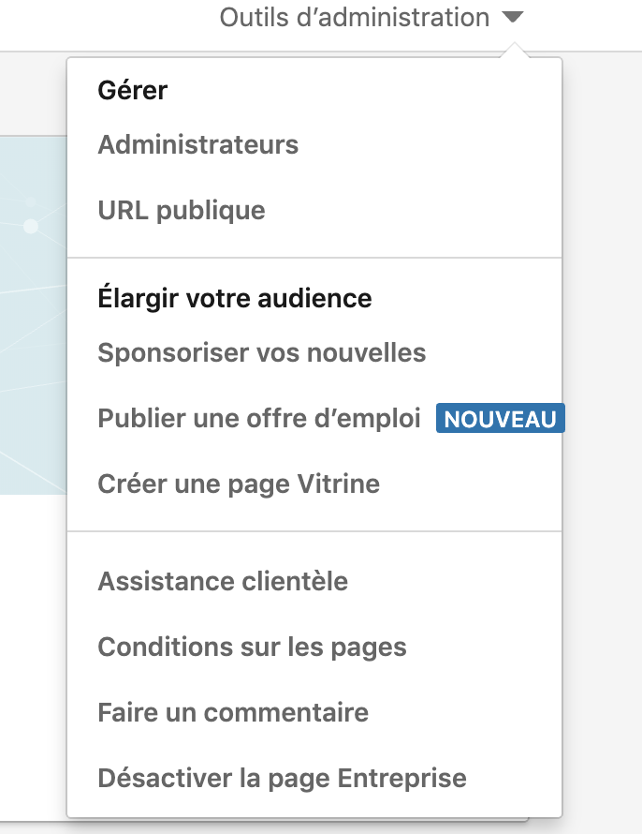Click the blue NOUVEAU badge

click(500, 419)
